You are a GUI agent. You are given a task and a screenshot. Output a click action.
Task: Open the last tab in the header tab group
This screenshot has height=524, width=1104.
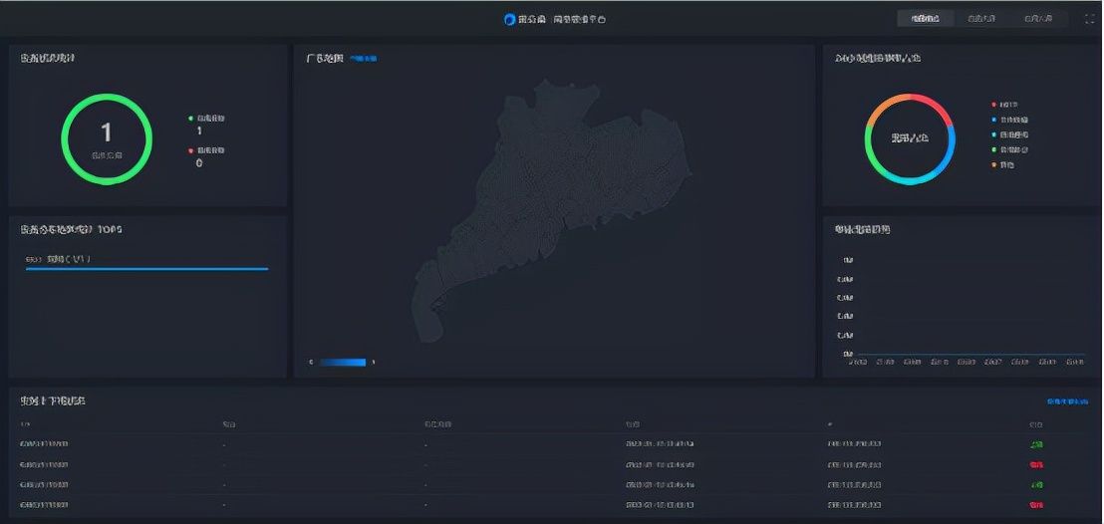point(1038,19)
